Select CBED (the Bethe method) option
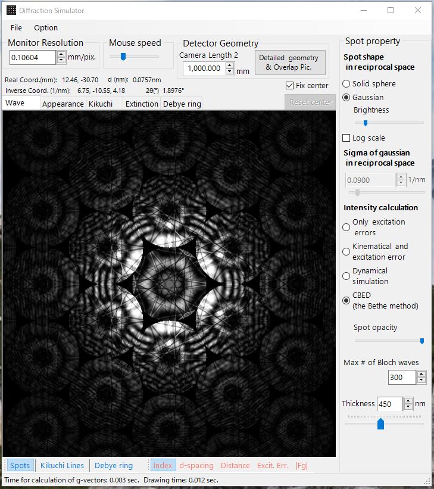The width and height of the screenshot is (434, 489). point(346,300)
